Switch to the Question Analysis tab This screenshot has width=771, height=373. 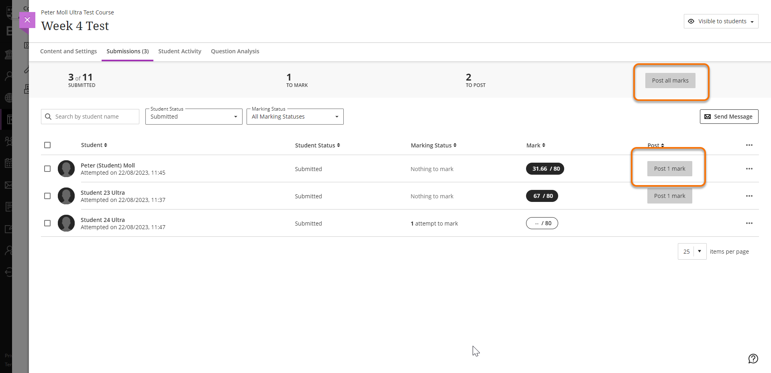(x=235, y=51)
